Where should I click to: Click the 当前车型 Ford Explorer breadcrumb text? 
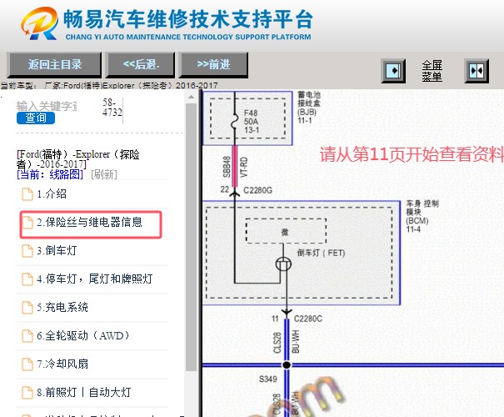pyautogui.click(x=109, y=86)
